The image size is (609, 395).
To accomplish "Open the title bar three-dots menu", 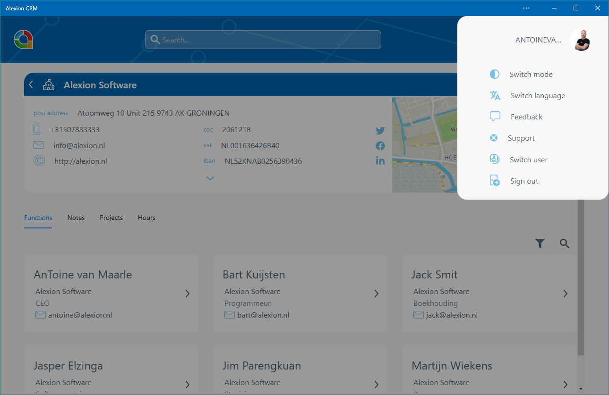I will [x=526, y=8].
